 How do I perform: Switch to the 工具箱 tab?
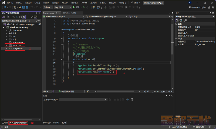coord(5,123)
